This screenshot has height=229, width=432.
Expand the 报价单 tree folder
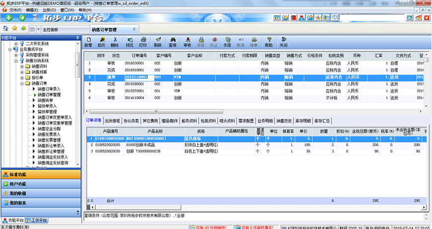click(21, 78)
